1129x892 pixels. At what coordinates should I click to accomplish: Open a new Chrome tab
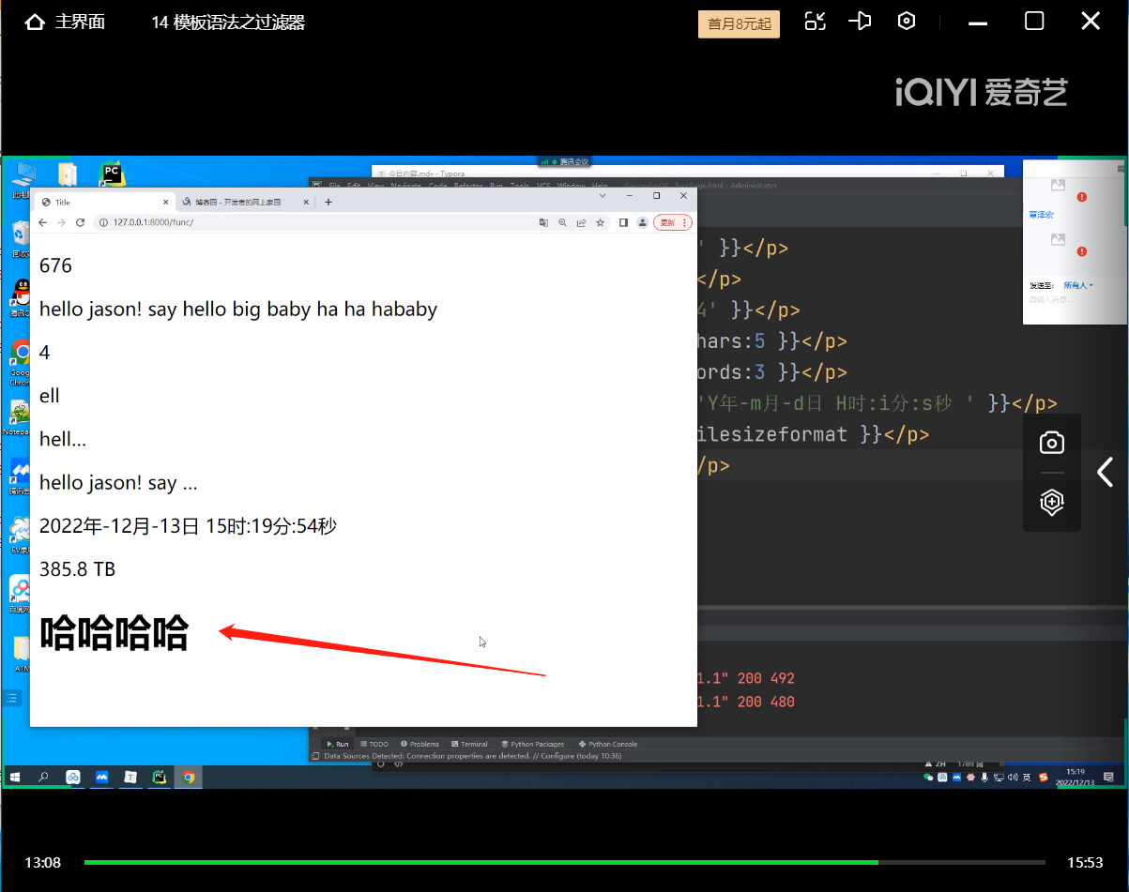pos(328,202)
